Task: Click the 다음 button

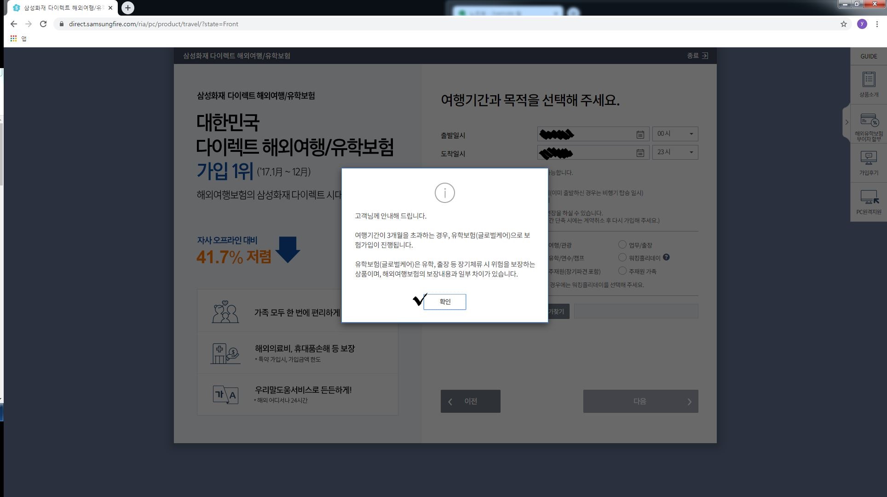Action: (640, 401)
